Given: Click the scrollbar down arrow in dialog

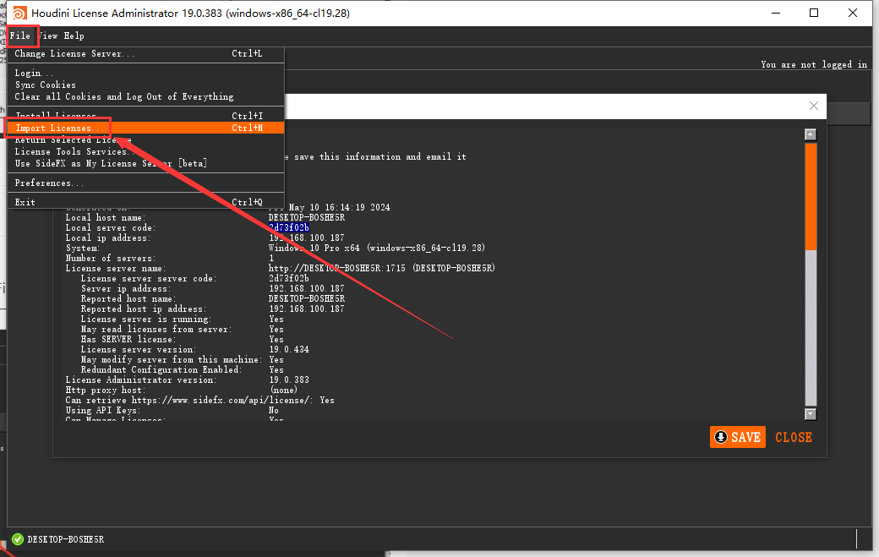Looking at the screenshot, I should pos(811,414).
